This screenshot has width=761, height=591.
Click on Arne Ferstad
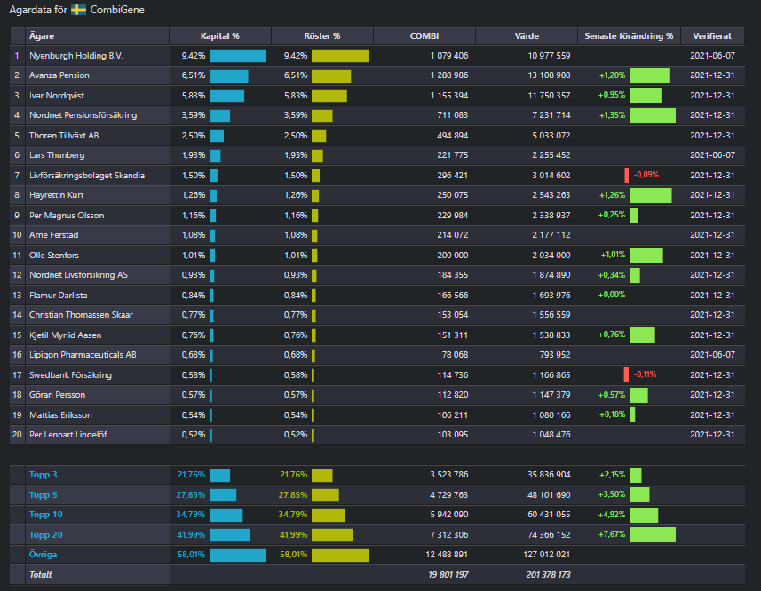coord(54,234)
